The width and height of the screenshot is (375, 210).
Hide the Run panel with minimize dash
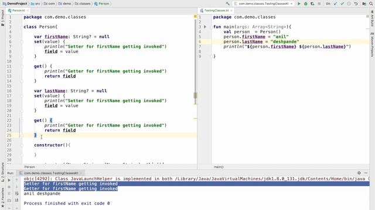366,173
